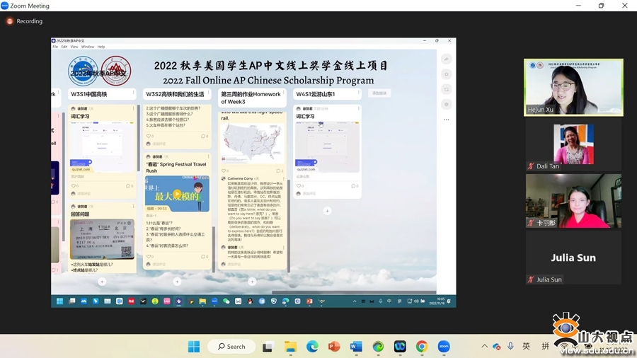637x358 pixels.
Task: Add a post under the Homework of Week3 column
Action: [252, 282]
